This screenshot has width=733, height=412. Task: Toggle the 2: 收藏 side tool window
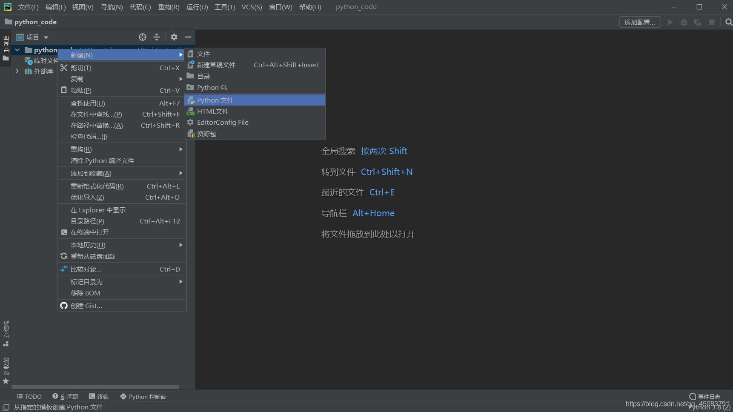[6, 371]
